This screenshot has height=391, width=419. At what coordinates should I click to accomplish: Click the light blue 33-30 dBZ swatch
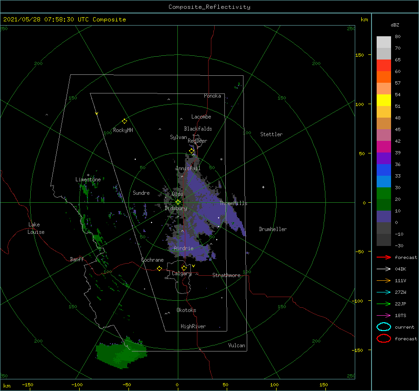384,182
